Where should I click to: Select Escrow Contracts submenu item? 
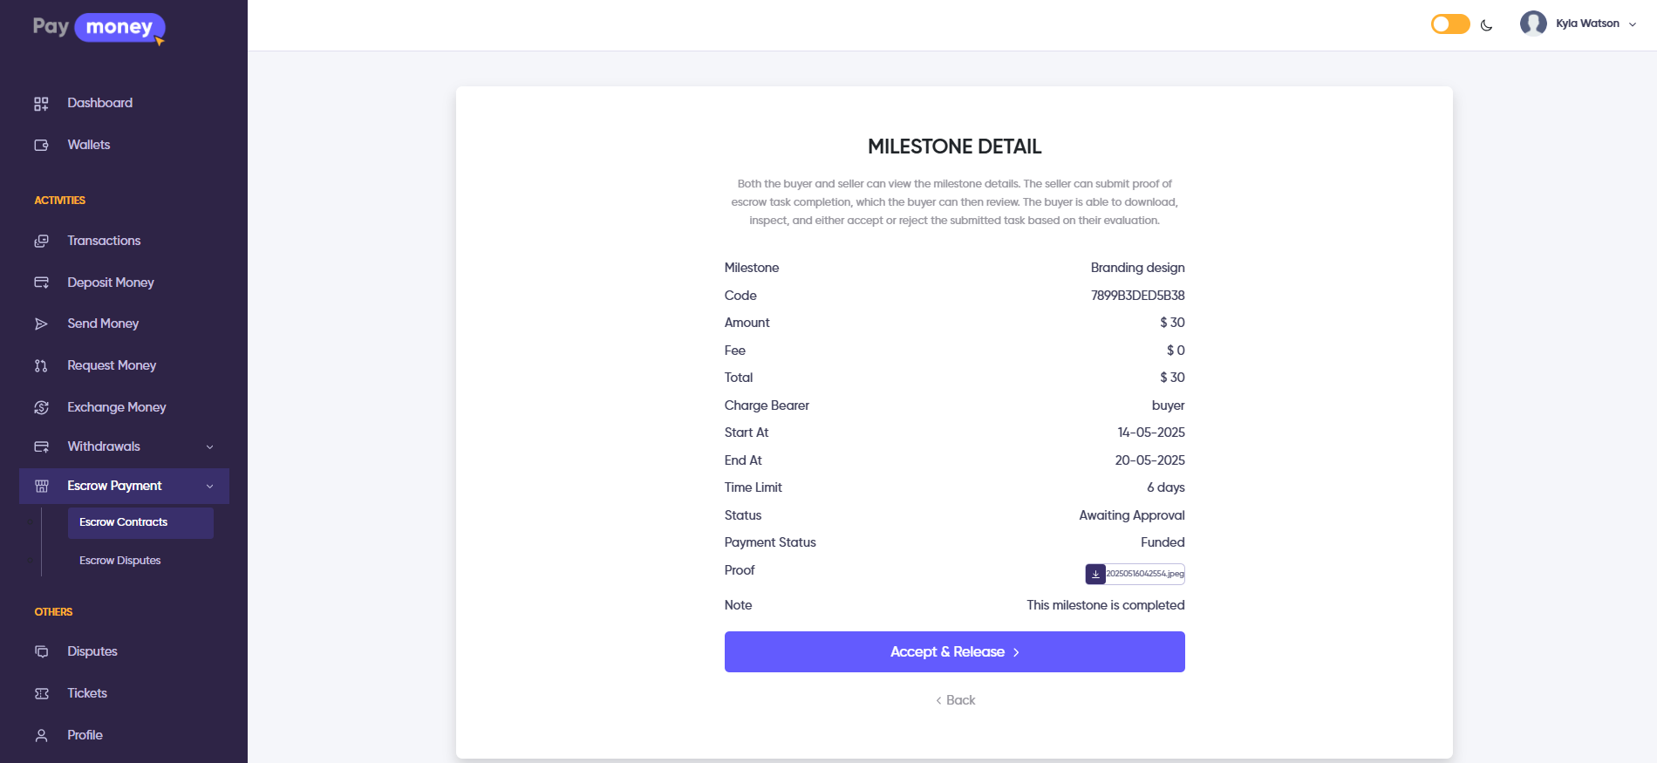coord(123,522)
